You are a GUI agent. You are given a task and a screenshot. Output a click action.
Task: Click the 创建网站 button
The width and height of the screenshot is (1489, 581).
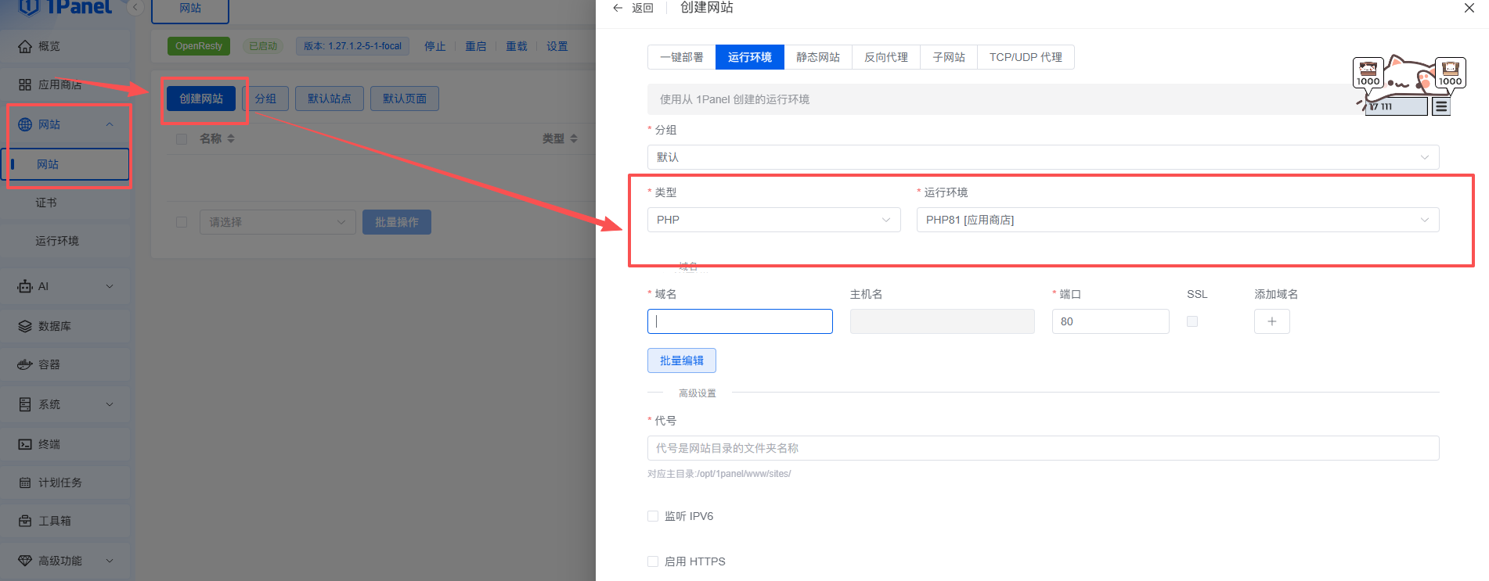[201, 99]
